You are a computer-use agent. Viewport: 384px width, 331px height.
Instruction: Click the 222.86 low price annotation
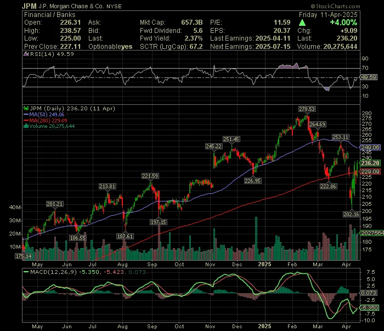tap(328, 187)
